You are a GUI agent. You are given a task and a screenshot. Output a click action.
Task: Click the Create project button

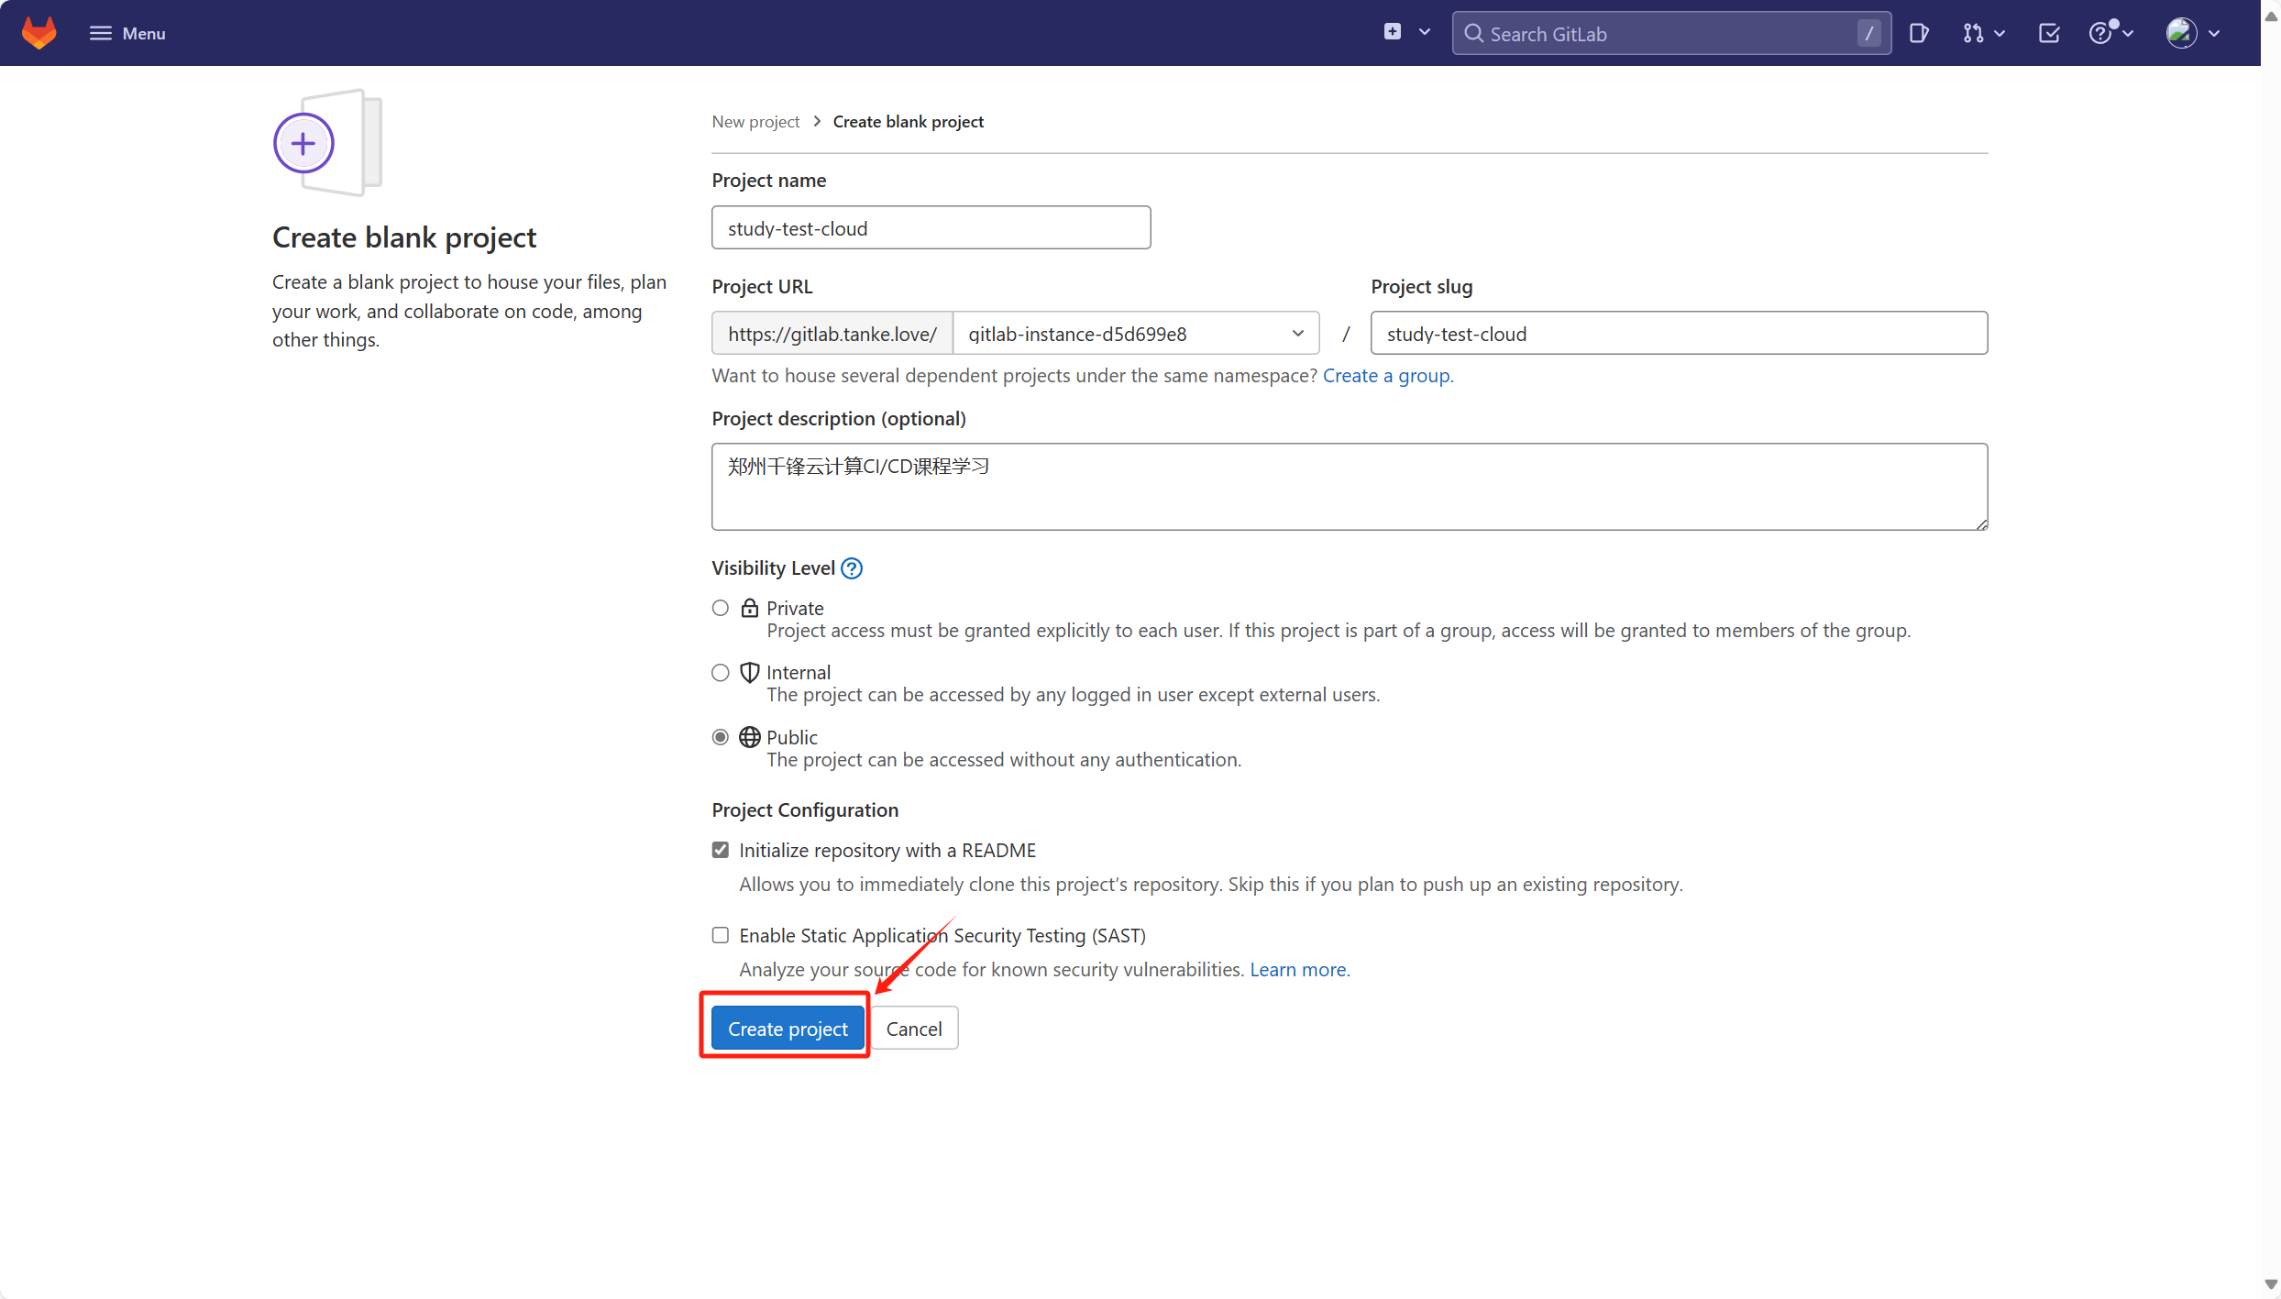(788, 1029)
